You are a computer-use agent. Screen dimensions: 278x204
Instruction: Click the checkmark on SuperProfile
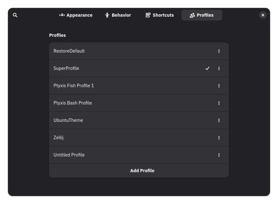[x=207, y=68]
